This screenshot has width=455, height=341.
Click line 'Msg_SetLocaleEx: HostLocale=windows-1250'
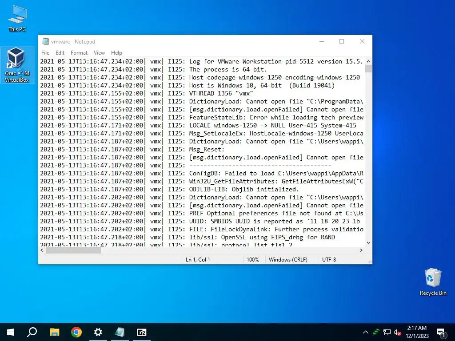click(x=202, y=133)
